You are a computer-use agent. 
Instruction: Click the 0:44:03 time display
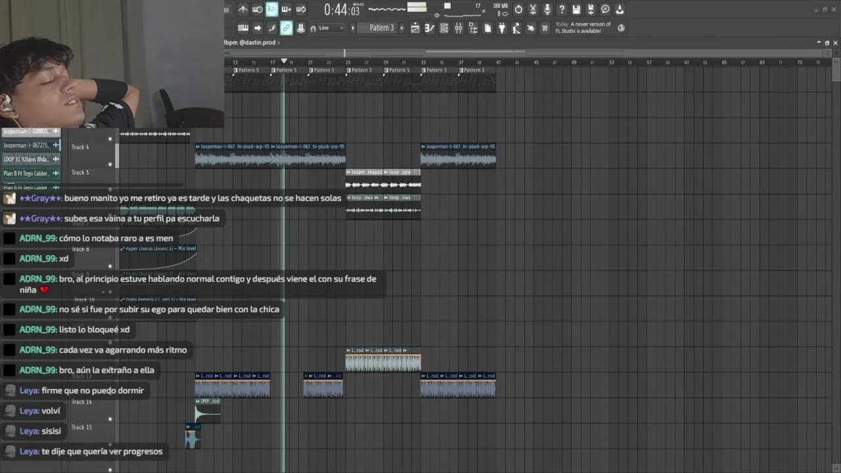click(342, 9)
